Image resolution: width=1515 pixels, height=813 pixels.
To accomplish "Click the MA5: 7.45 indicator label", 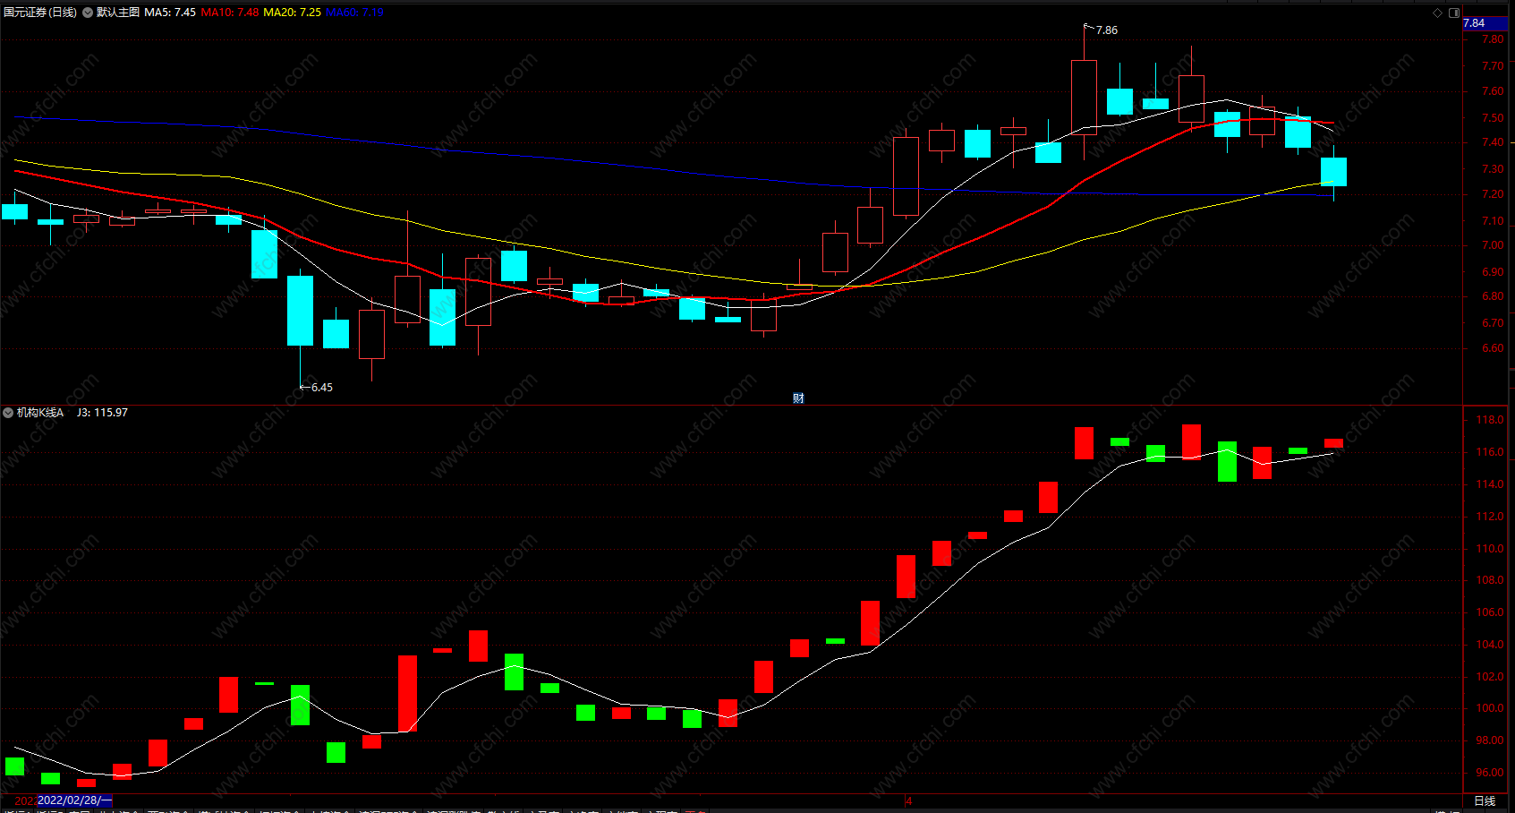I will coord(170,13).
